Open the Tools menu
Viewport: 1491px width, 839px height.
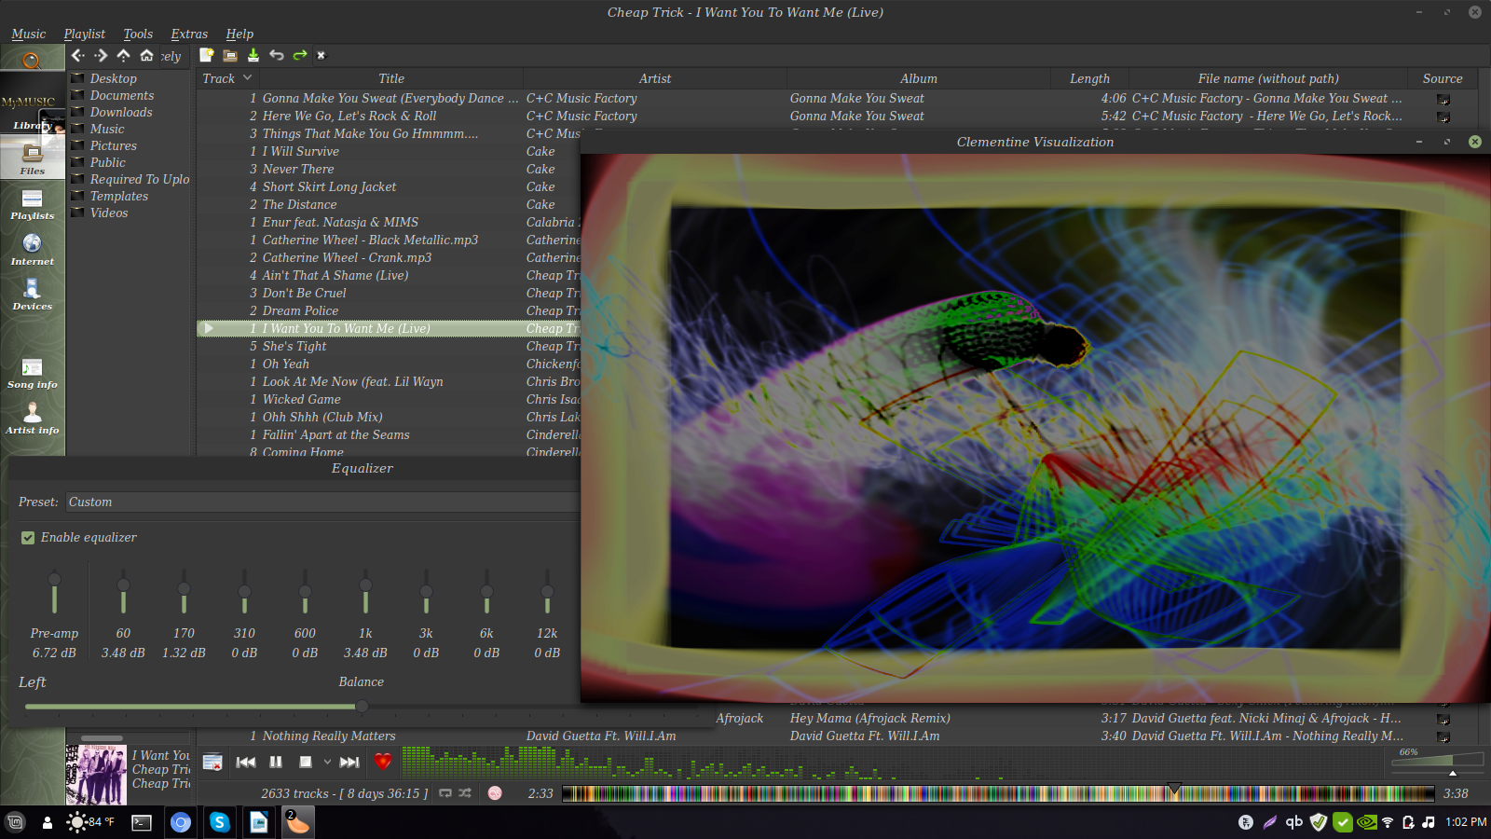(138, 34)
